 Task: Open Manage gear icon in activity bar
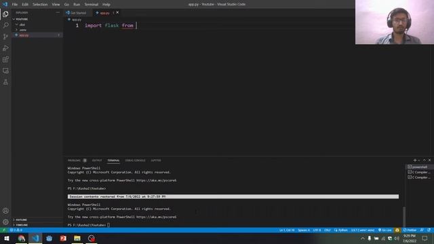tap(5, 222)
